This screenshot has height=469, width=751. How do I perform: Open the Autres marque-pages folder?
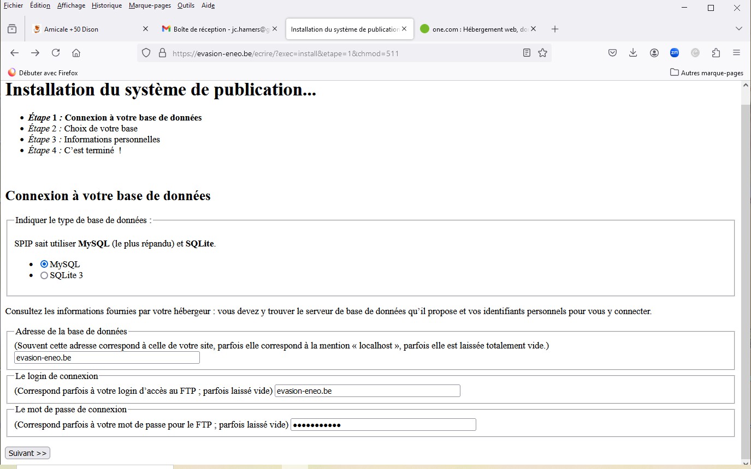click(707, 73)
